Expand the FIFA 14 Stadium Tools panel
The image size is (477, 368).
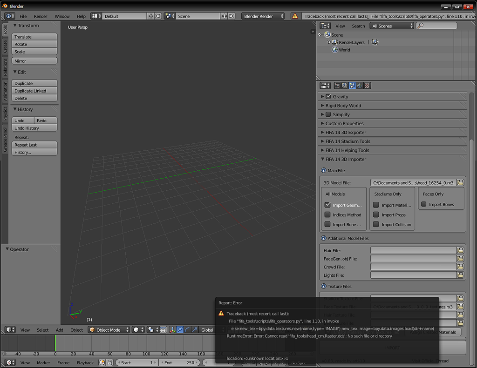(x=348, y=141)
